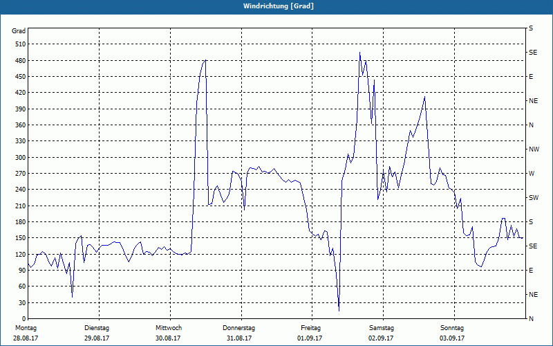Select the 420 axis label

[x=21, y=93]
